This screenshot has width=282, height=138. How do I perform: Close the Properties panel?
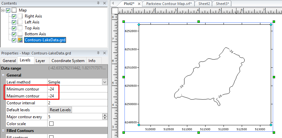pos(104,53)
